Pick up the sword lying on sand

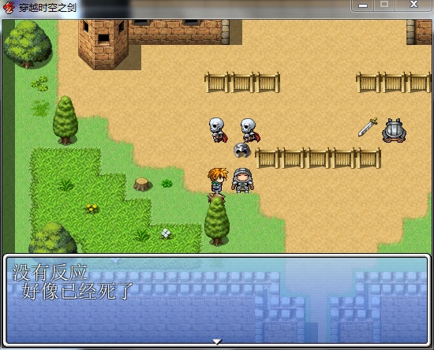click(368, 127)
